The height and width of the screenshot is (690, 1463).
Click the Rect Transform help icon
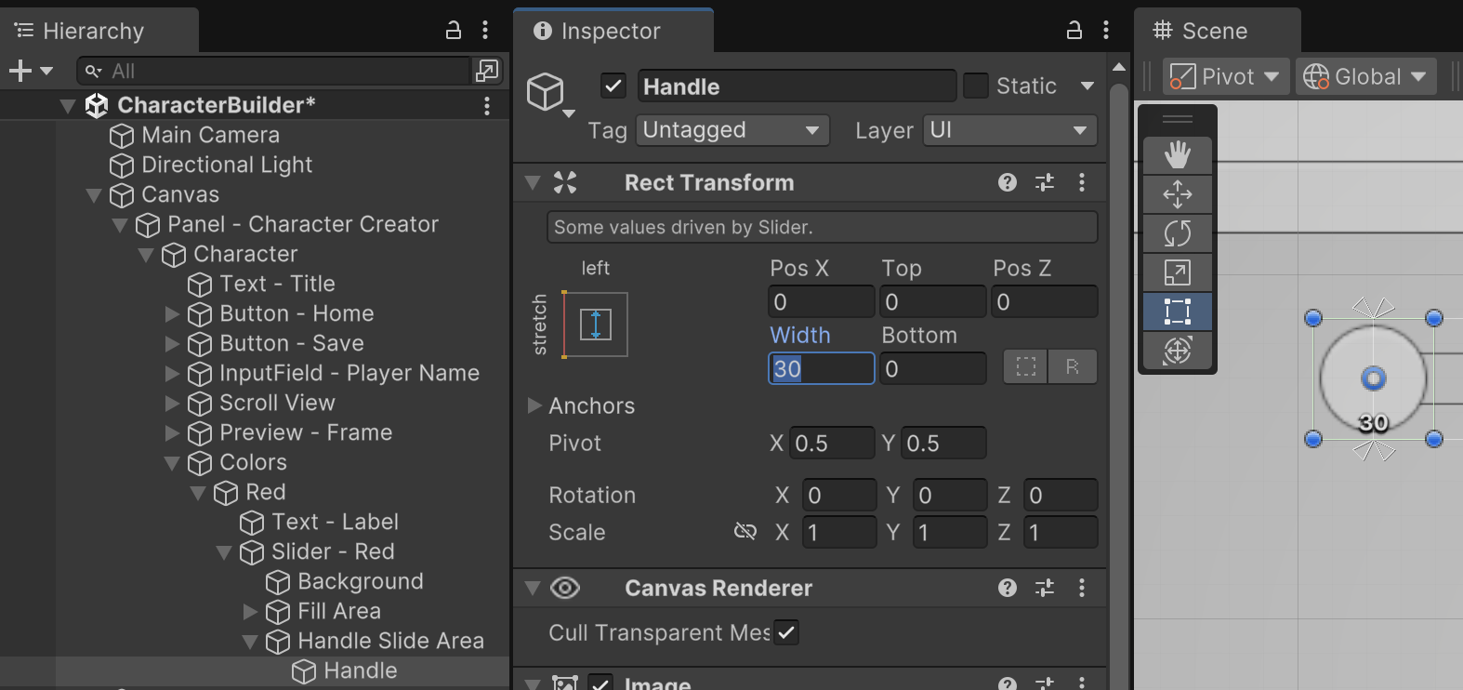[x=1007, y=182]
